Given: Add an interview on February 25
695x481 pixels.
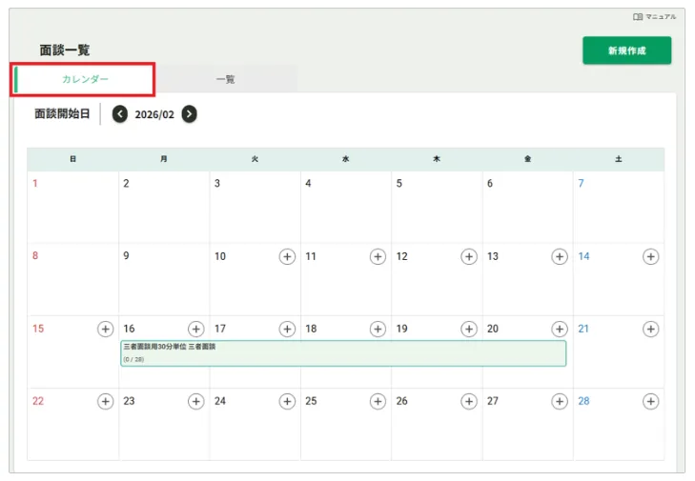Looking at the screenshot, I should 378,401.
